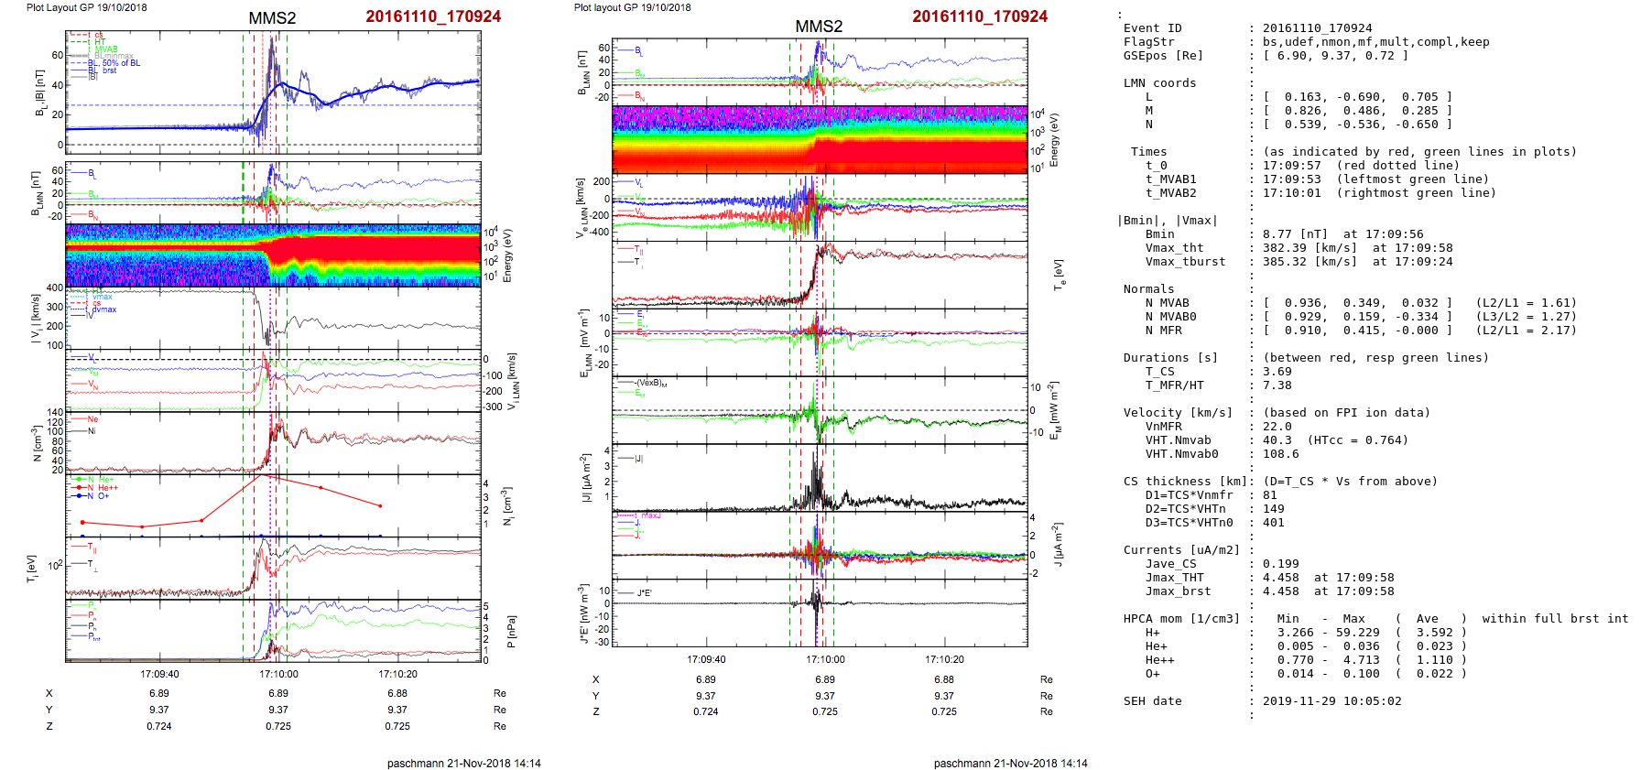
Task: Click the MMS2 title above the left plot
Action: pos(272,18)
